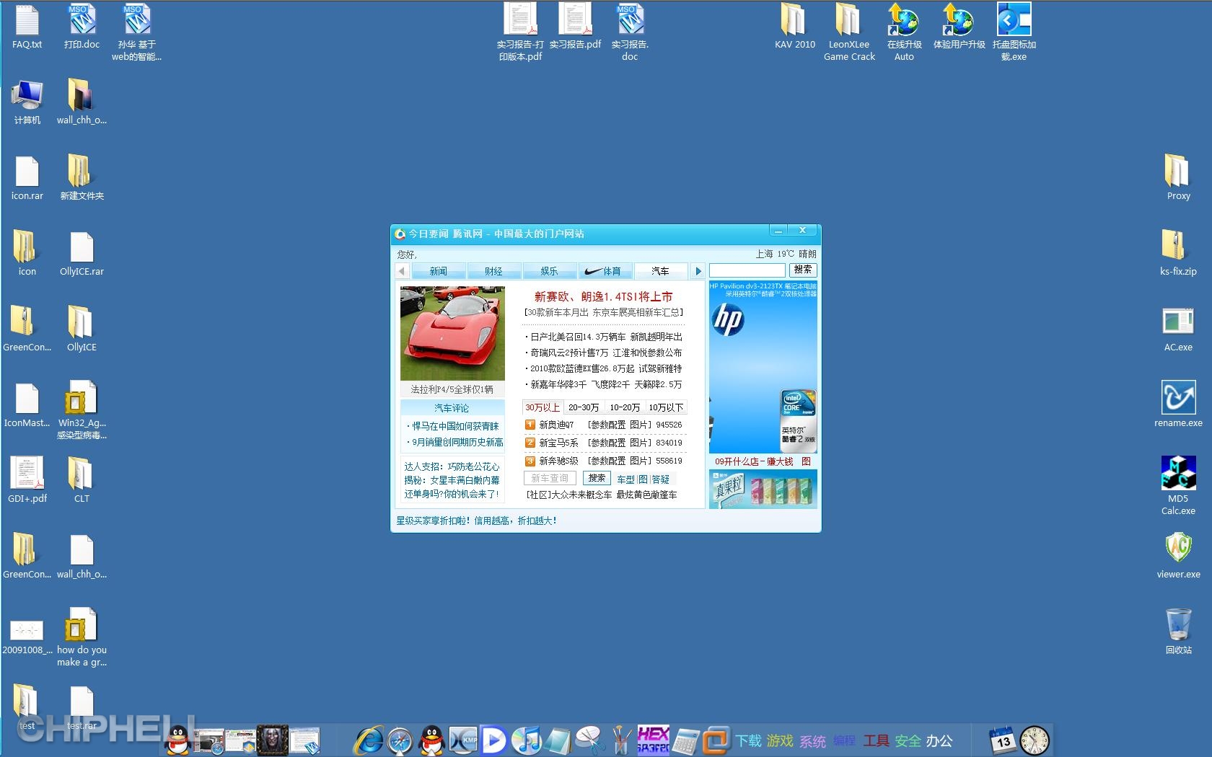1212x757 pixels.
Task: Select the leftmost QQ penguin dock icon
Action: point(177,740)
